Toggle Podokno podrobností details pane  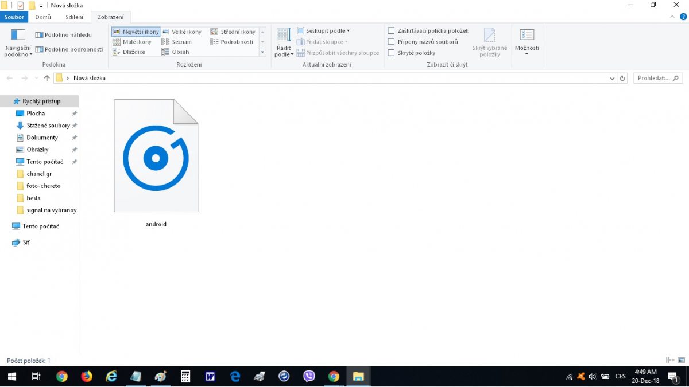69,49
